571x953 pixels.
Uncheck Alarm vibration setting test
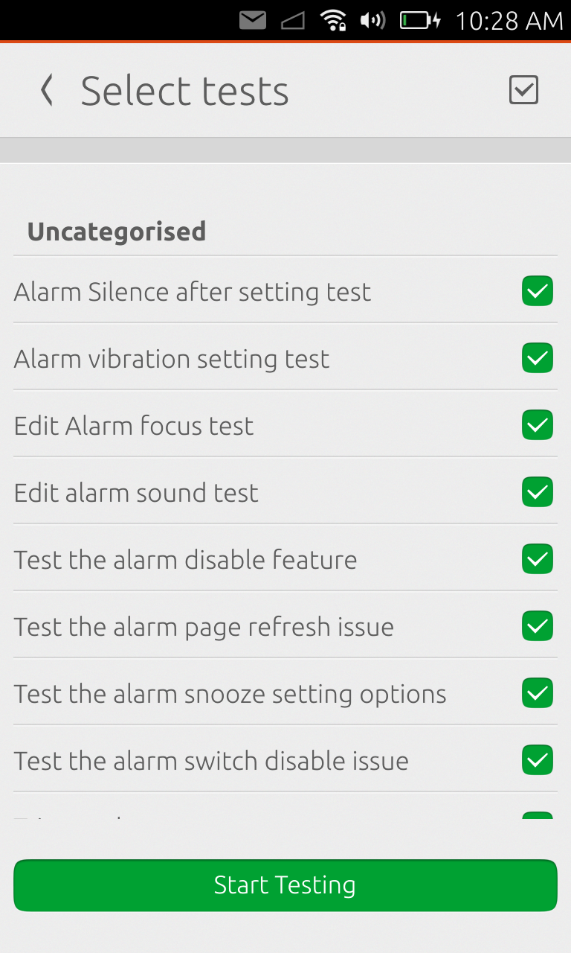point(537,358)
